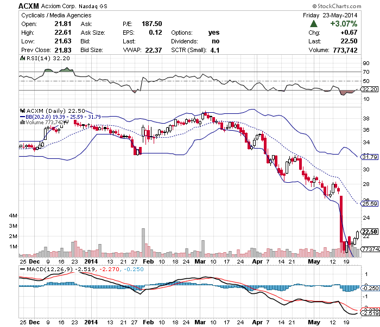Click the tallest volume bar near Feb
Image resolution: width=380 pixels, height=327 pixels.
click(x=143, y=242)
